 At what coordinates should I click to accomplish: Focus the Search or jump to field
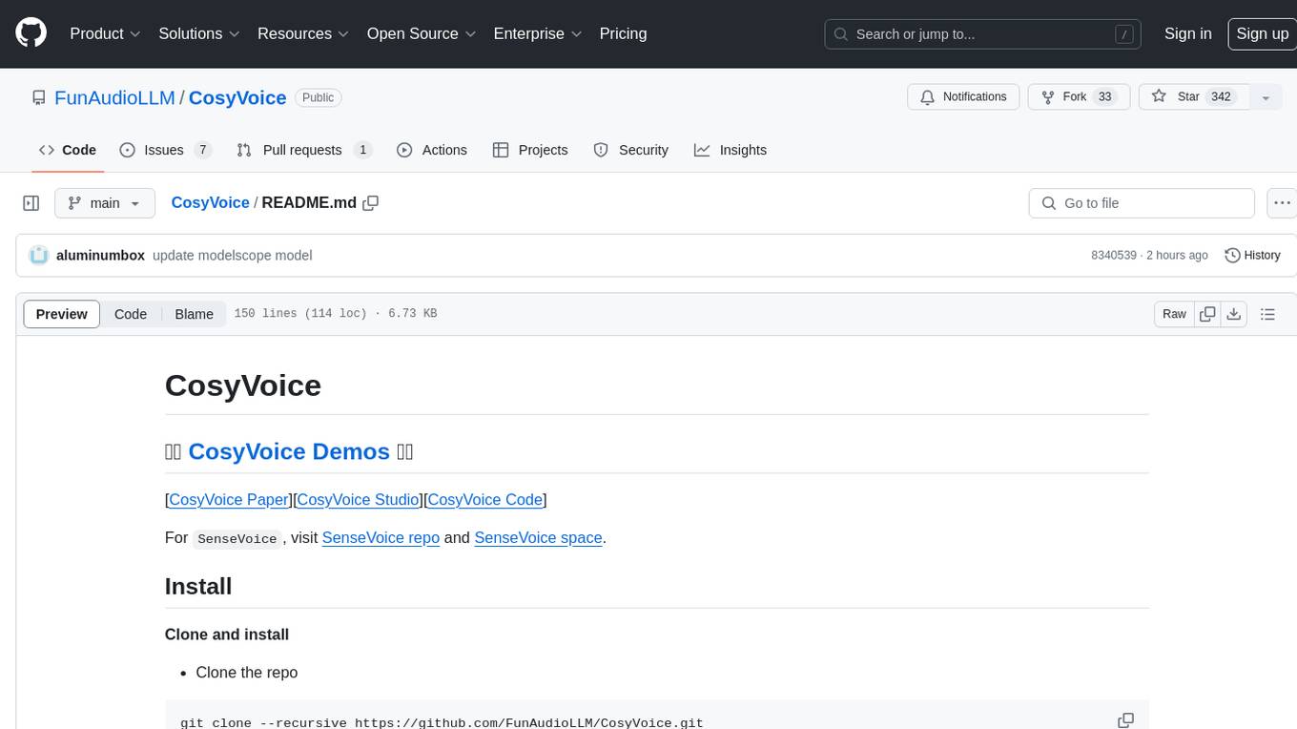(x=984, y=34)
